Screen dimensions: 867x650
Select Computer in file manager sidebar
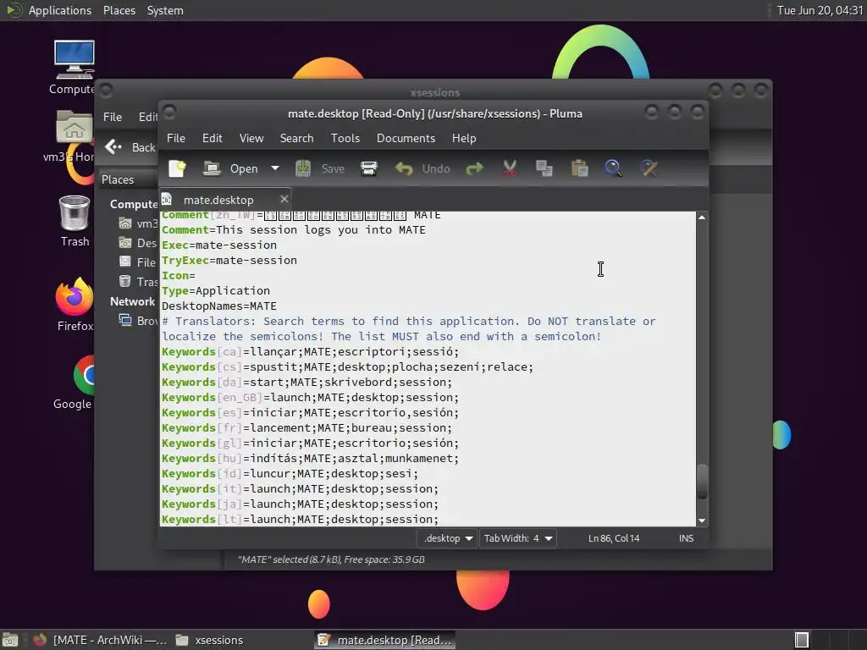pyautogui.click(x=133, y=204)
